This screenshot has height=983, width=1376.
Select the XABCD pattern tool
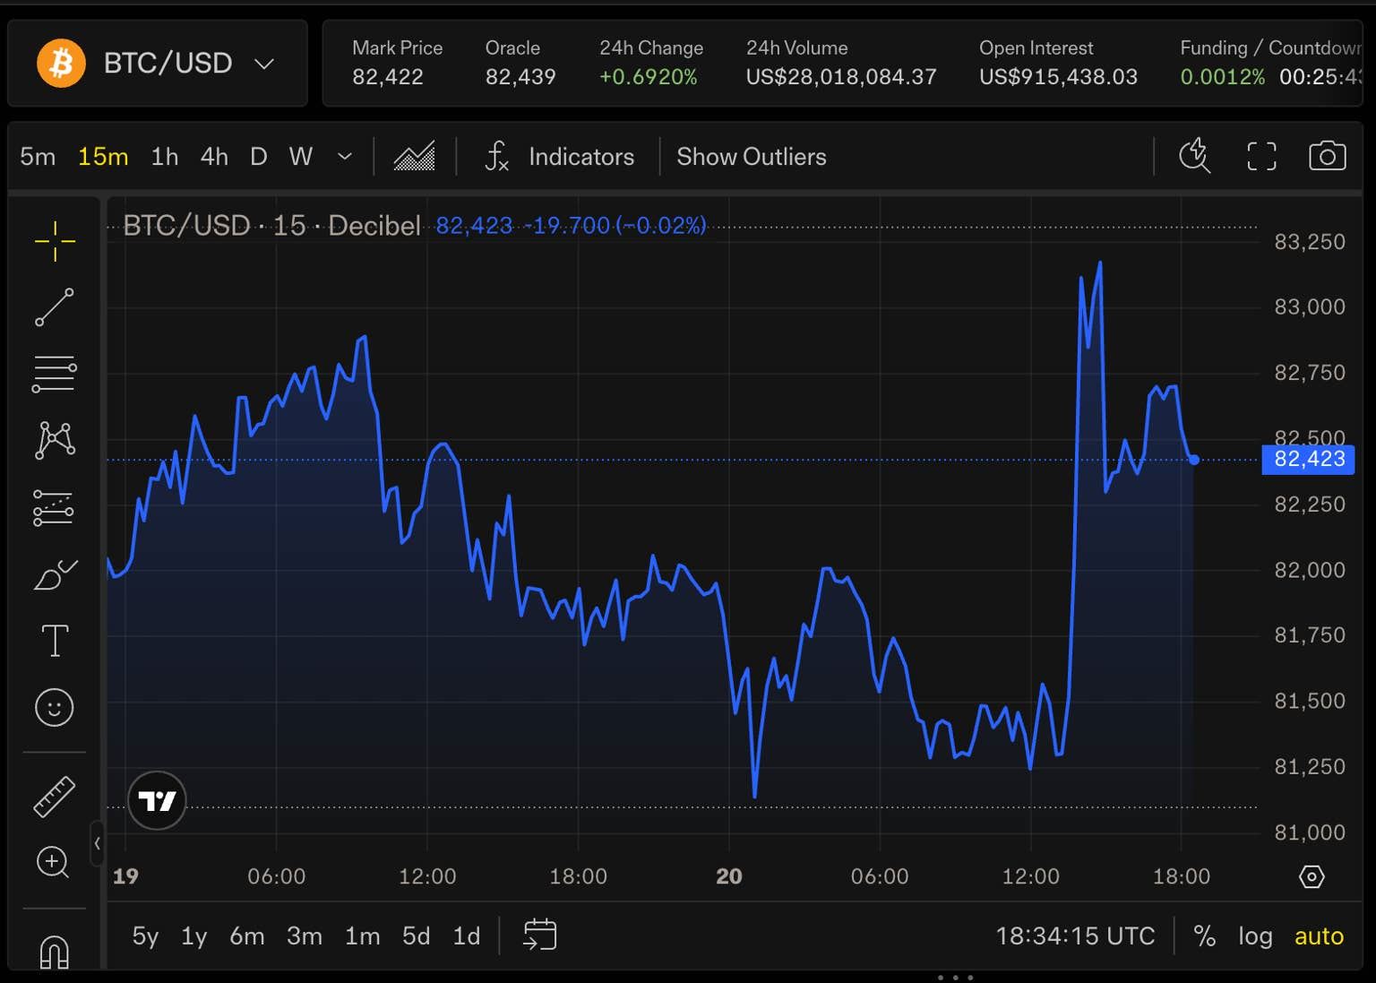coord(55,440)
